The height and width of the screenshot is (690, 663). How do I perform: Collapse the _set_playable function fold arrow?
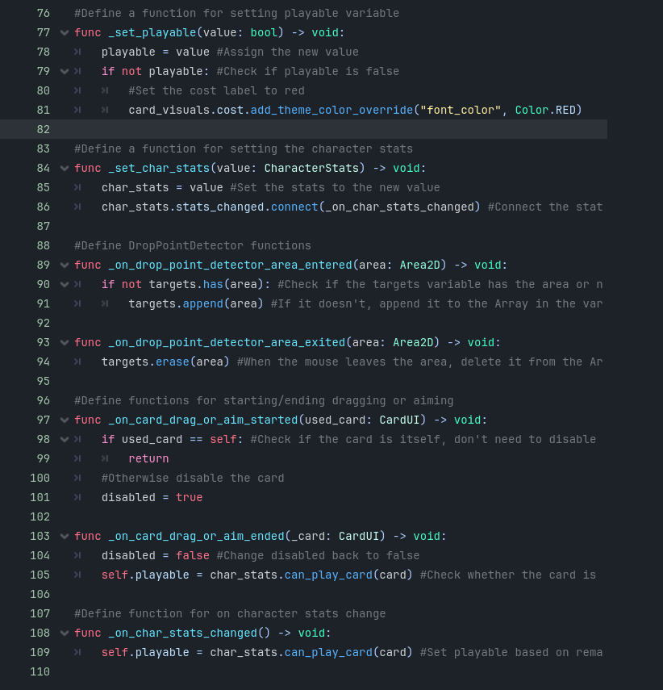(65, 32)
